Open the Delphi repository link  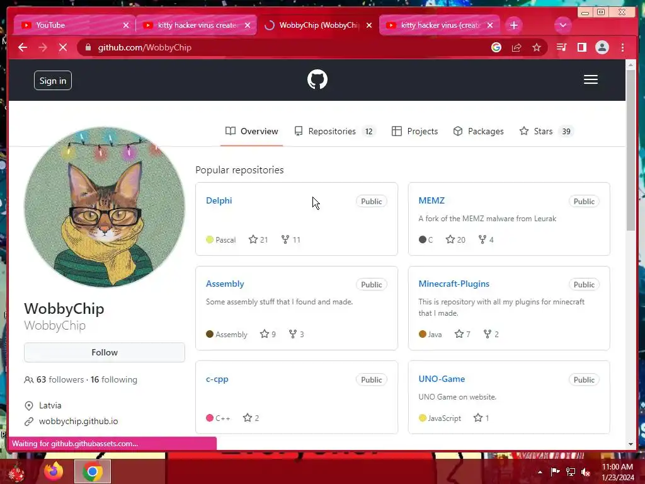click(219, 200)
